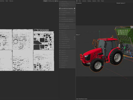The image size is (133, 100).
Task: Open options gear for Set UVW from Projection
Action: (75, 8)
